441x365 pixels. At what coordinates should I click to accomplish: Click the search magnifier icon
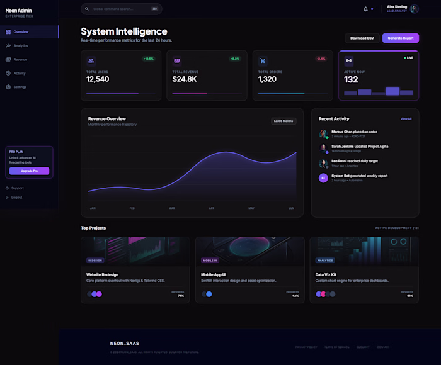pos(87,9)
